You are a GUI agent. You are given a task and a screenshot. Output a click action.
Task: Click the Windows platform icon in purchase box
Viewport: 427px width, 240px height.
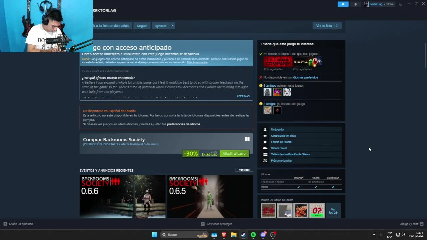point(247,139)
